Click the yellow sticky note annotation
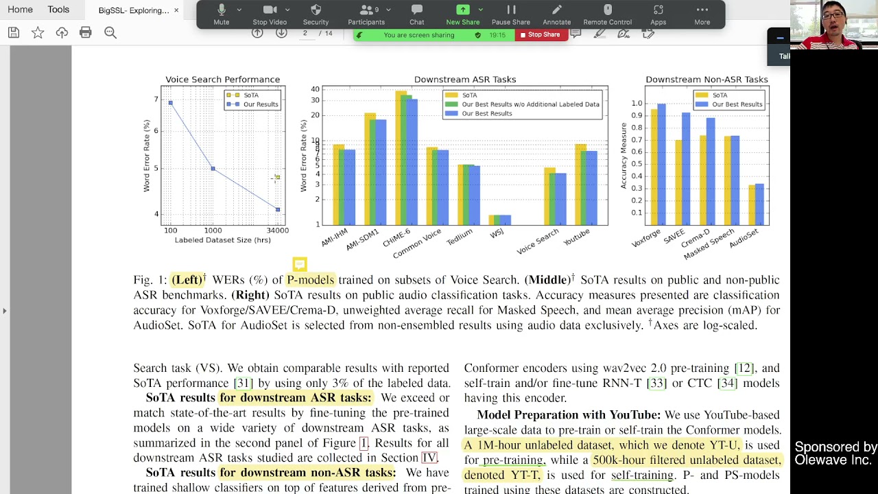 300,263
